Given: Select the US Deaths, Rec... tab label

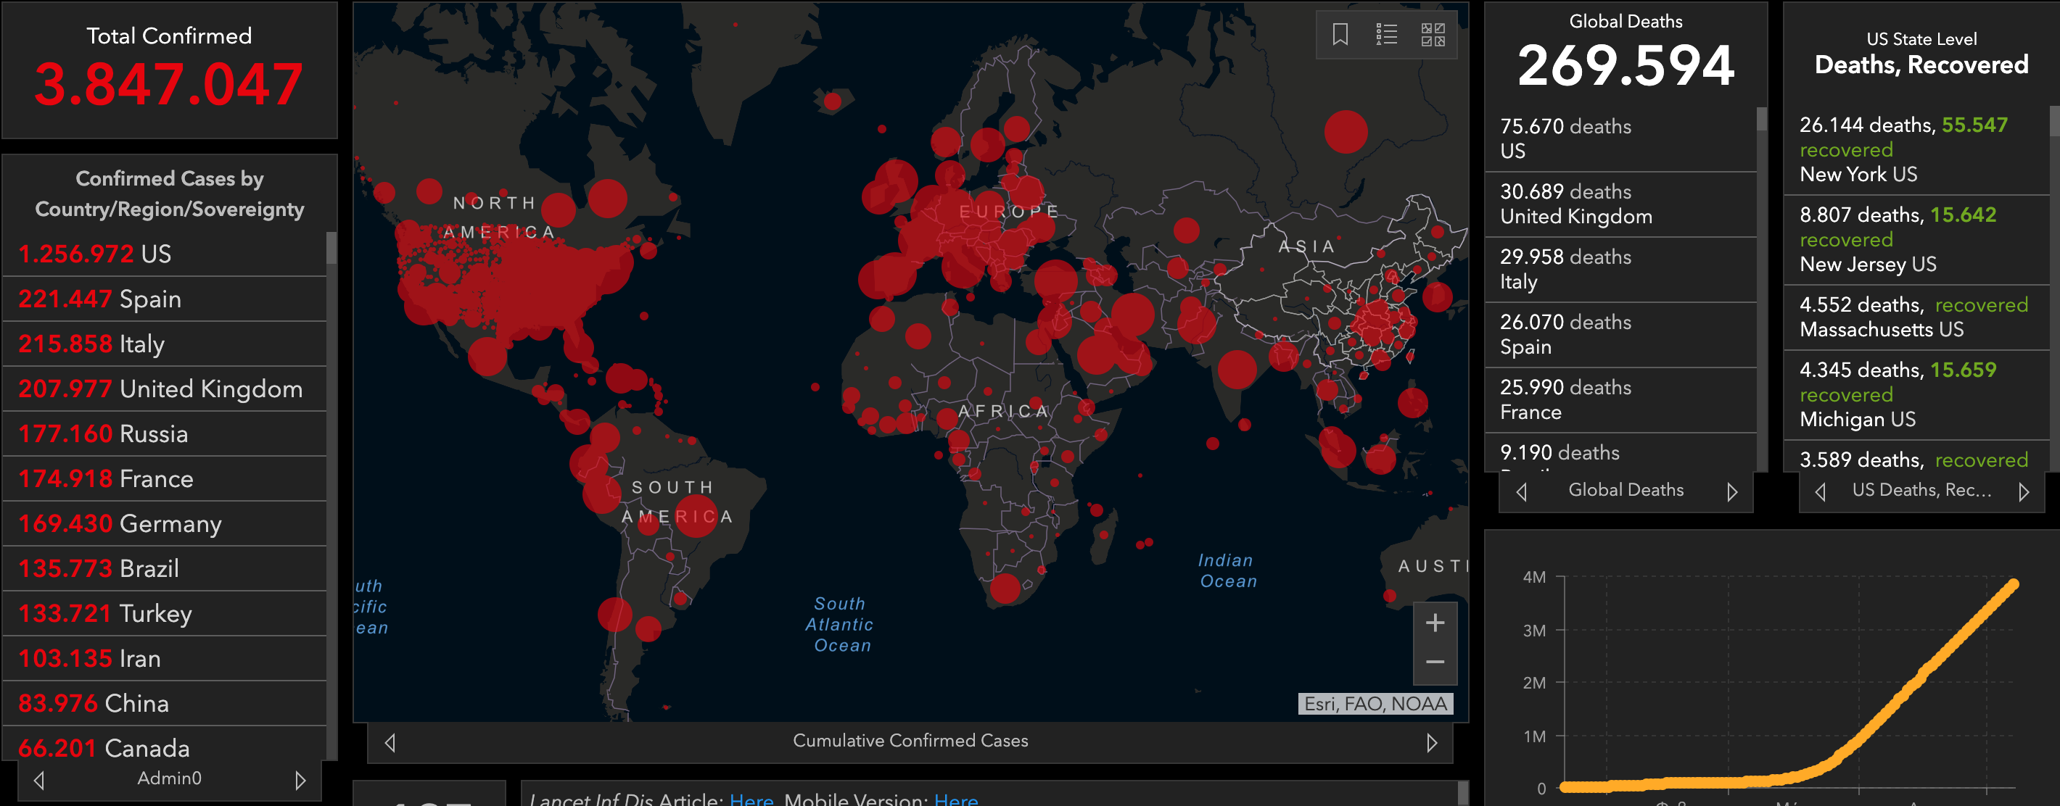Looking at the screenshot, I should (x=1921, y=490).
